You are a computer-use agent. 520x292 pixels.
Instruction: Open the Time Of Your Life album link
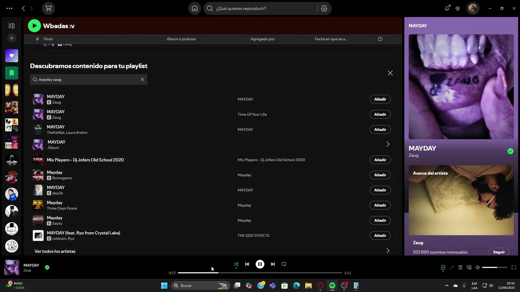[x=252, y=114]
